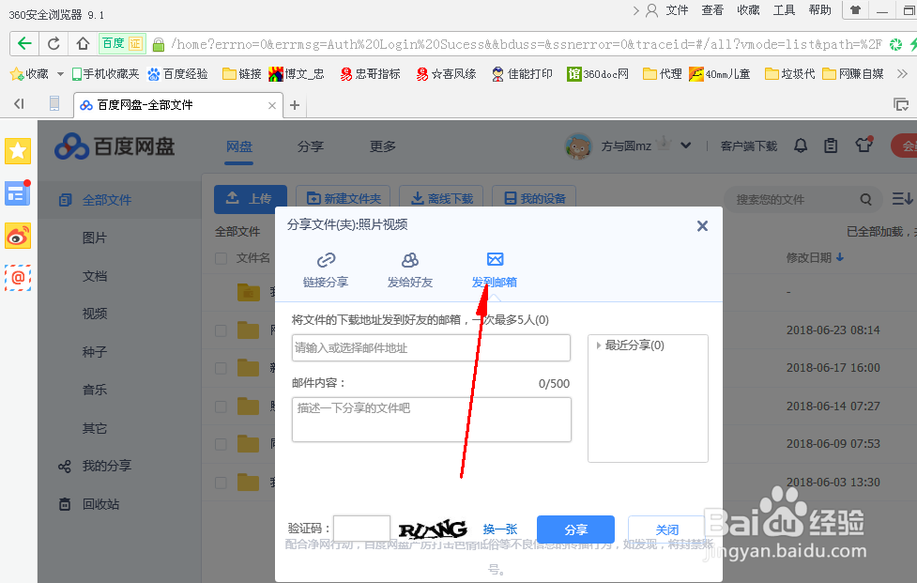Image resolution: width=917 pixels, height=583 pixels.
Task: Open the yellow star favorites sidebar icon
Action: click(x=18, y=151)
